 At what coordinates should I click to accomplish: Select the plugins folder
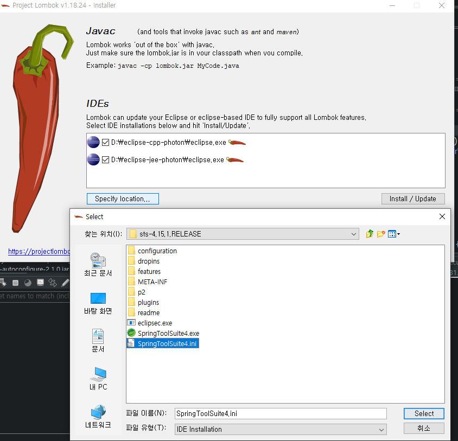[148, 302]
